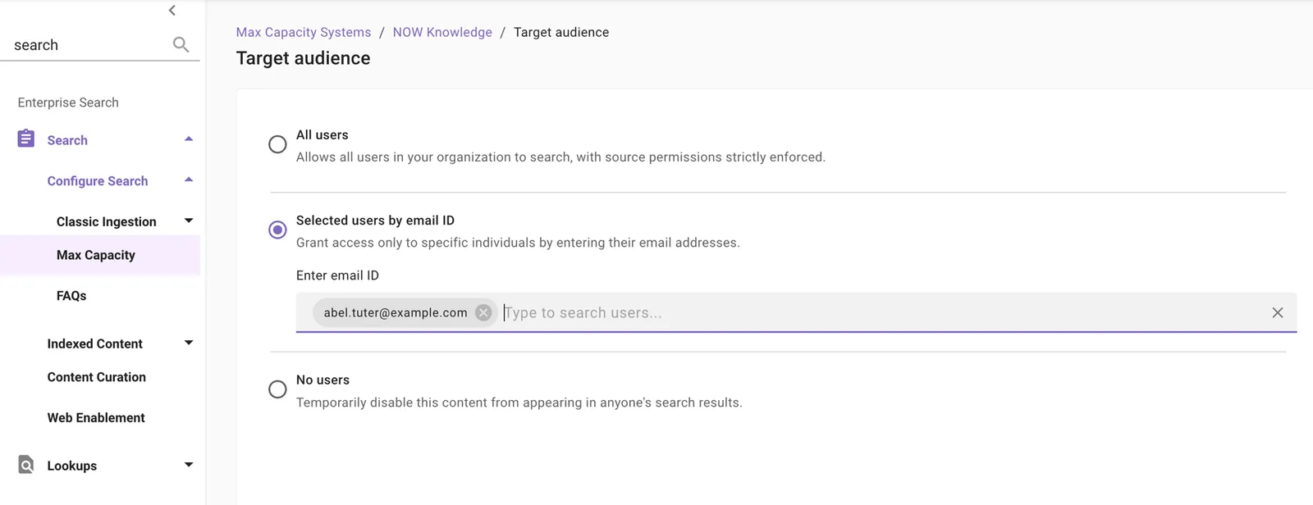
Task: Click the Search clipboard icon in sidebar
Action: [x=26, y=139]
